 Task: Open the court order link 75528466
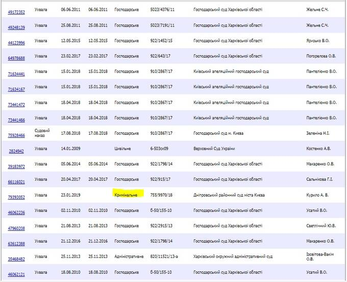17,135
